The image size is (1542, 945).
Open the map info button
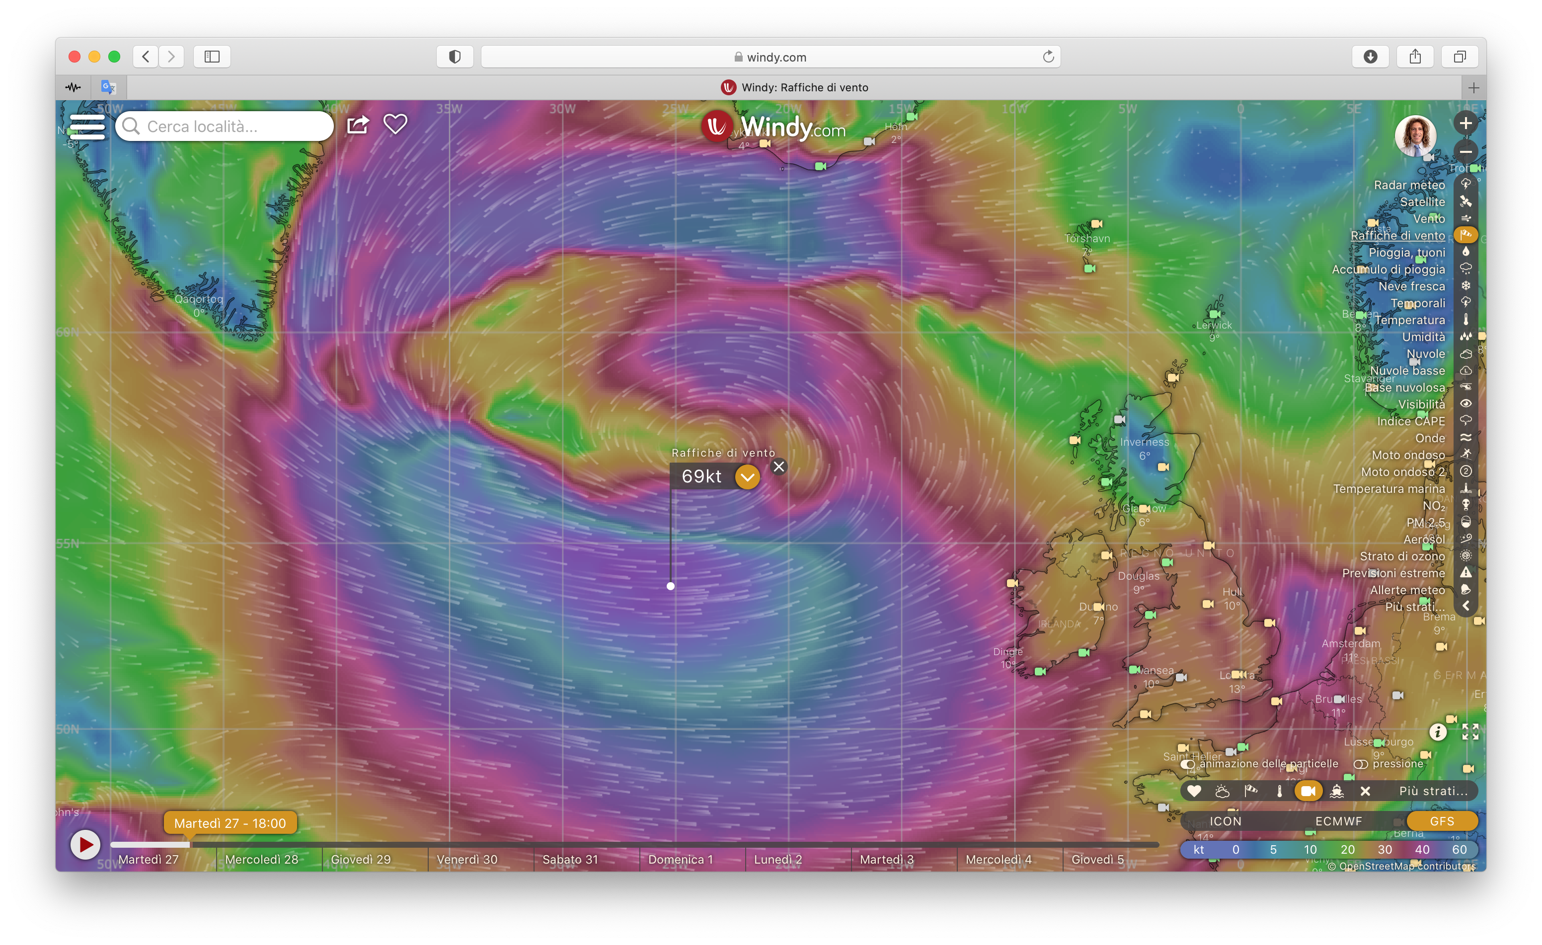1438,732
